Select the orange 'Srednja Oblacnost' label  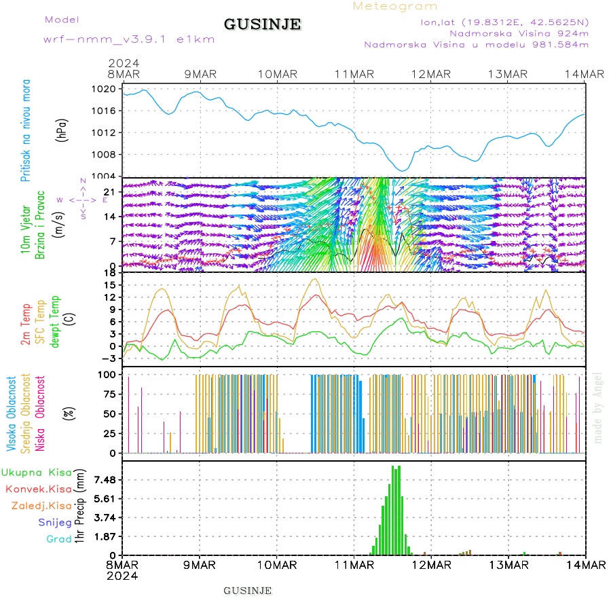click(x=26, y=413)
